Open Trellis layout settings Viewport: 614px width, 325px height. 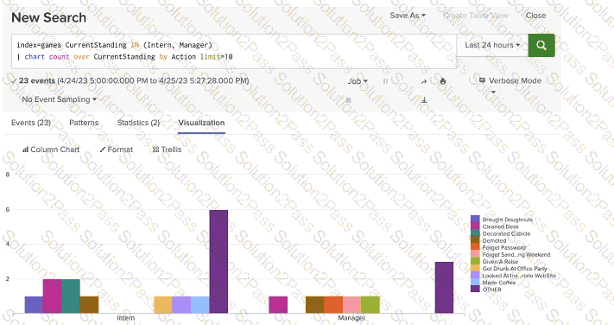coord(168,150)
